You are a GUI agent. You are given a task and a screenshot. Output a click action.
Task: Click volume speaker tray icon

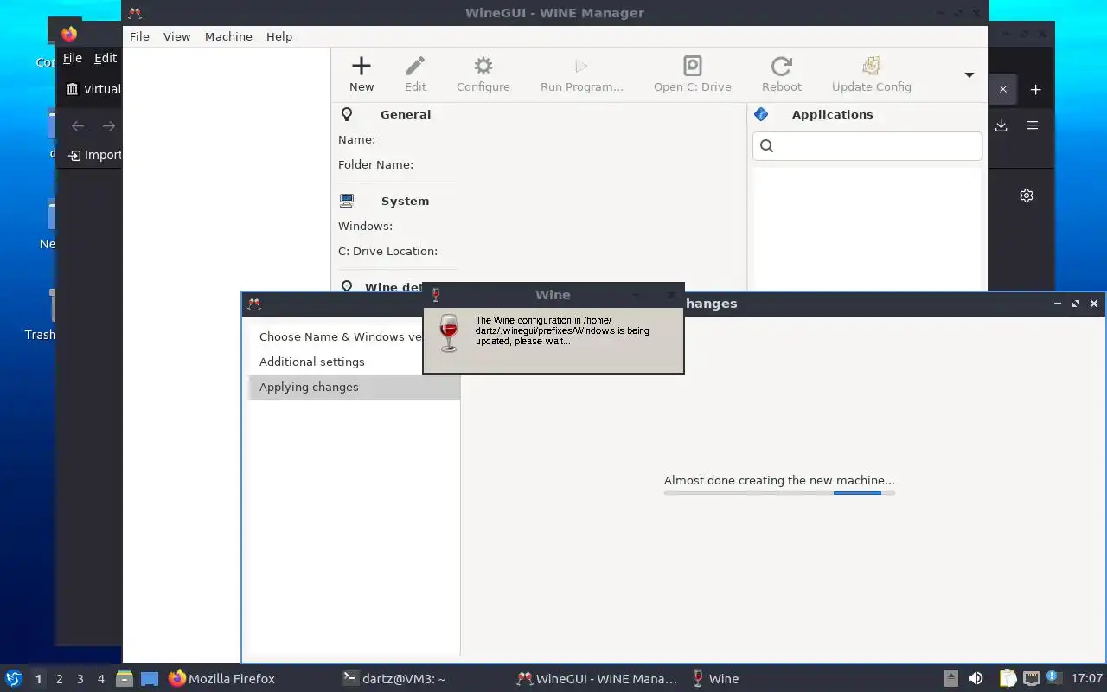976,679
